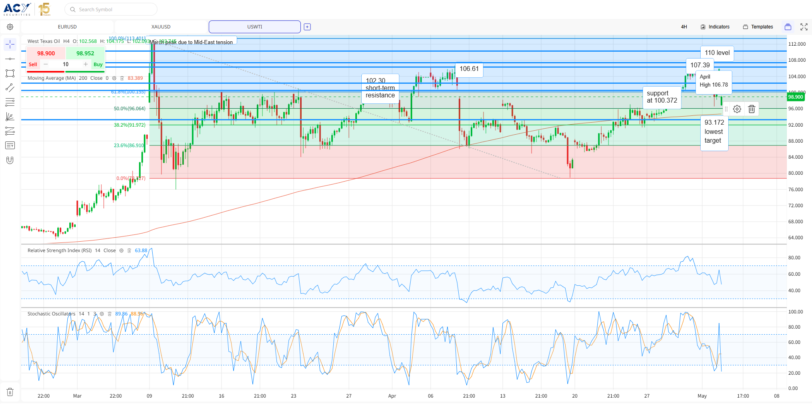Click the 23.6%(86.910) Fibonacci level label
The height and width of the screenshot is (404, 812).
pyautogui.click(x=130, y=145)
